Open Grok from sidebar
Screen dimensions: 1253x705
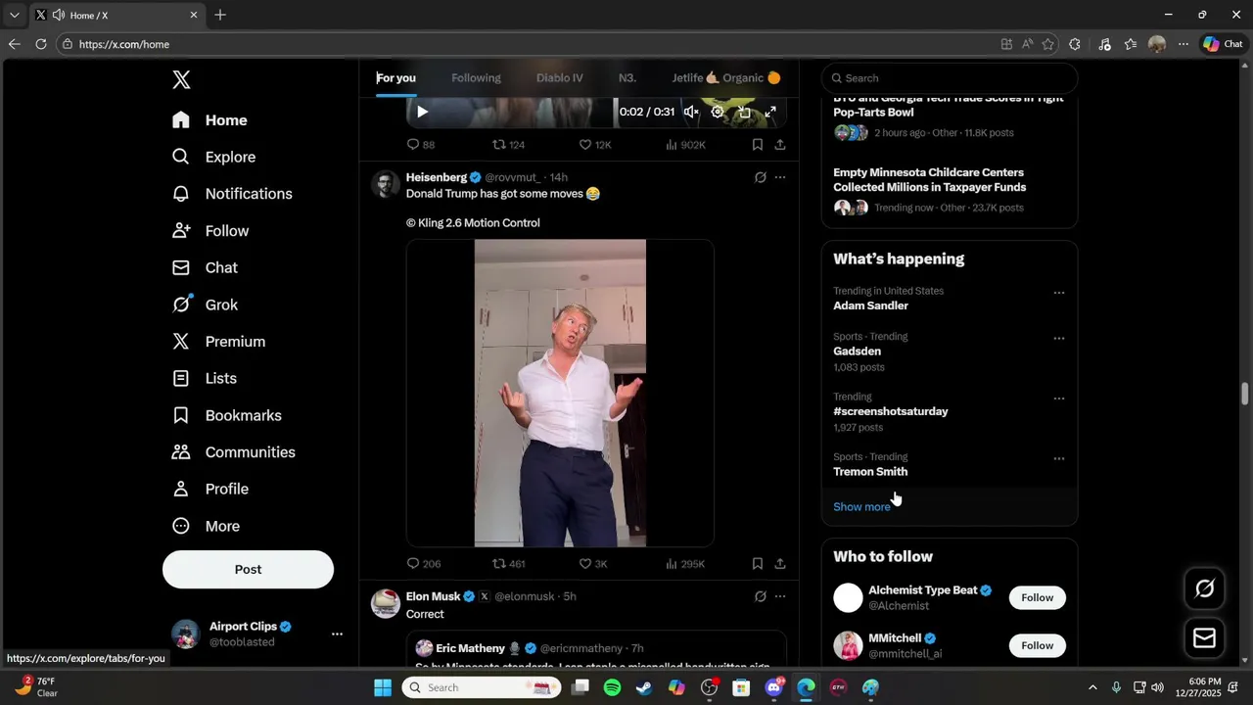[x=205, y=305]
